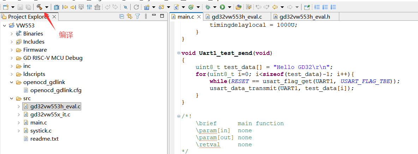The width and height of the screenshot is (418, 154).
Task: Collapse the main function comment fold marker
Action: click(x=179, y=116)
